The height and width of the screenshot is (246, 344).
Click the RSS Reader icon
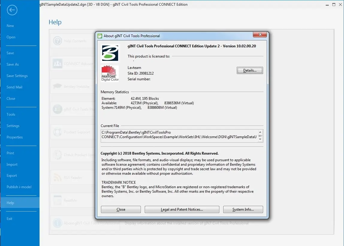[58, 177]
